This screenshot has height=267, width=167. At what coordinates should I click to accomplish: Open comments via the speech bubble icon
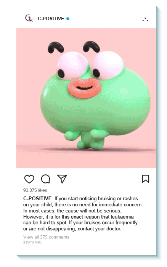[45, 179]
